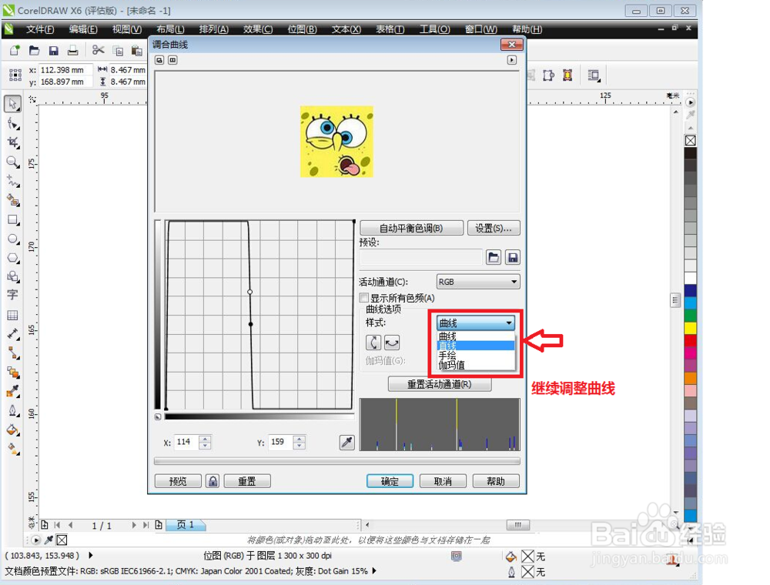
Task: Confirm changes with the 确定 button
Action: coord(390,480)
